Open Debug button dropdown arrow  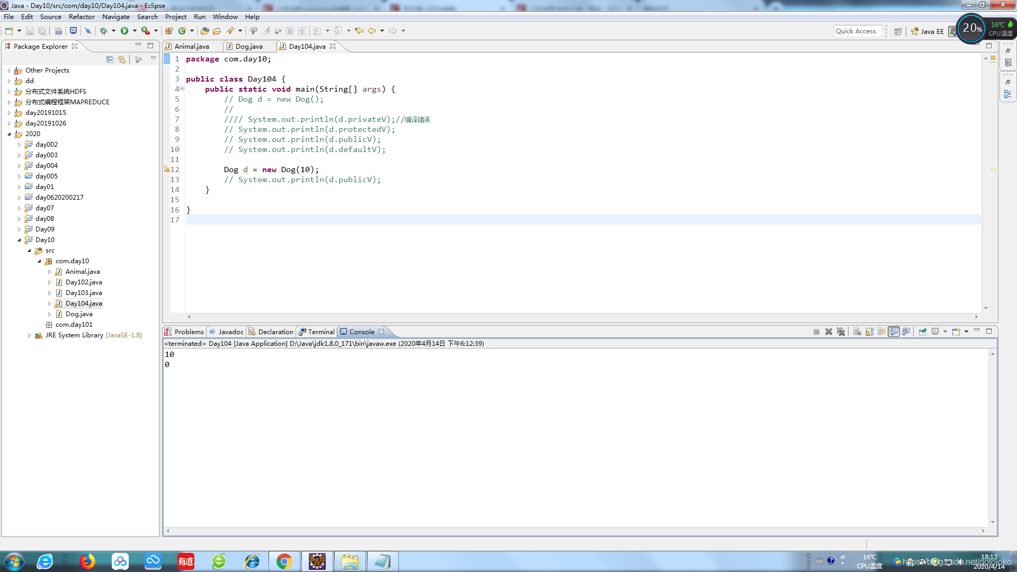click(x=113, y=31)
